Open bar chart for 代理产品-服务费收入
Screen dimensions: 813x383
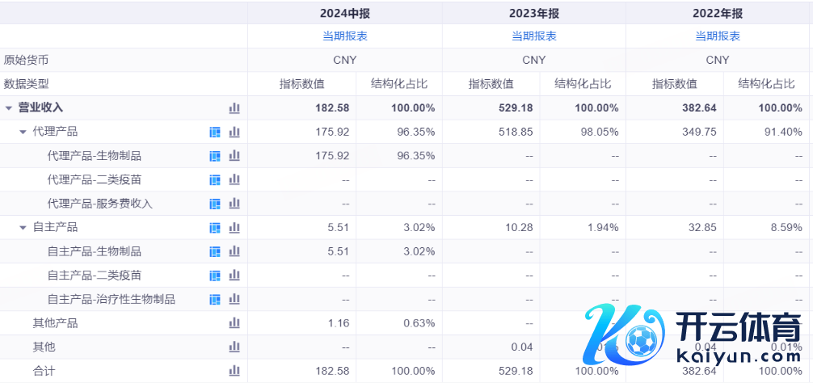(x=234, y=204)
